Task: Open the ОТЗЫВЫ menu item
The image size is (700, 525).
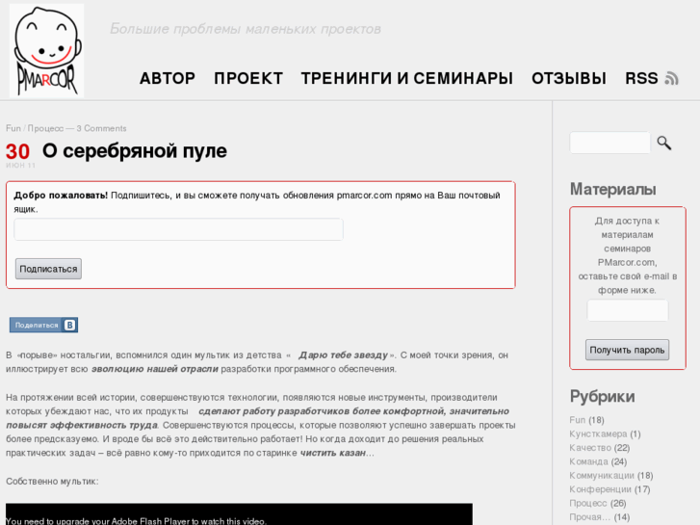Action: tap(569, 78)
